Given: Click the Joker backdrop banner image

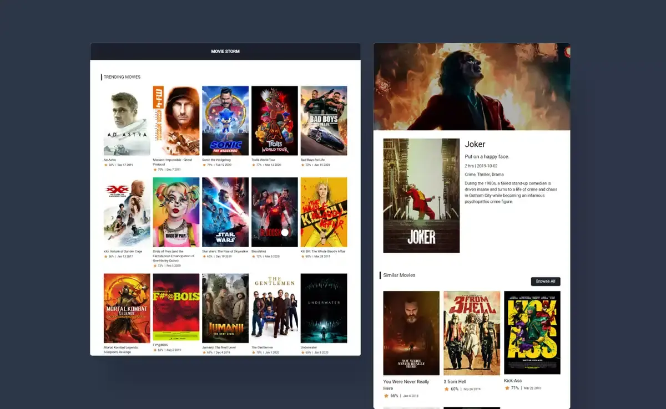Looking at the screenshot, I should [x=472, y=87].
